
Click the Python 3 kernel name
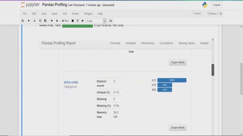[x=213, y=14]
